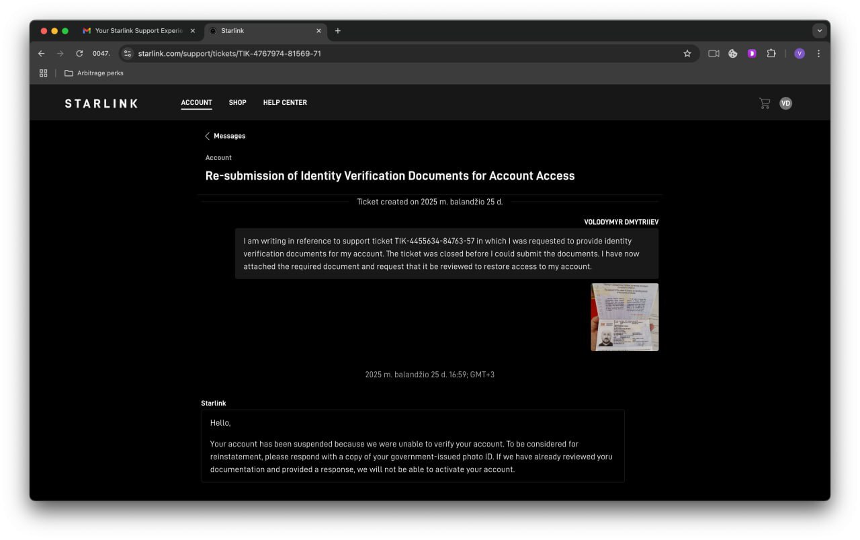Open a new browser tab
Image resolution: width=860 pixels, height=540 pixels.
(337, 31)
